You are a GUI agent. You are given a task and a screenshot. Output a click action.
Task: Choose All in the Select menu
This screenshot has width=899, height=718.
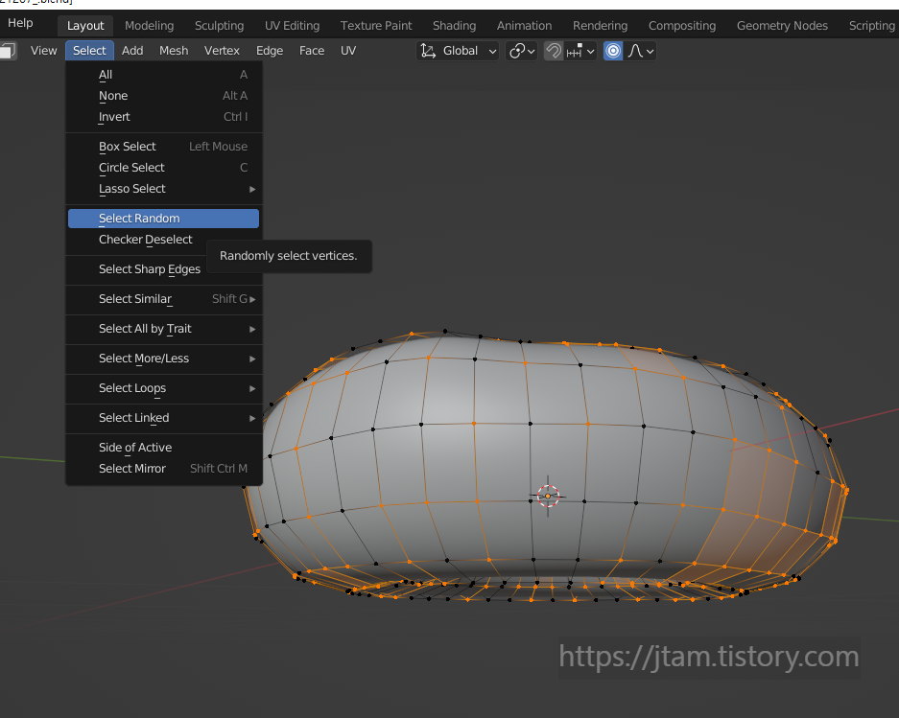[164, 75]
